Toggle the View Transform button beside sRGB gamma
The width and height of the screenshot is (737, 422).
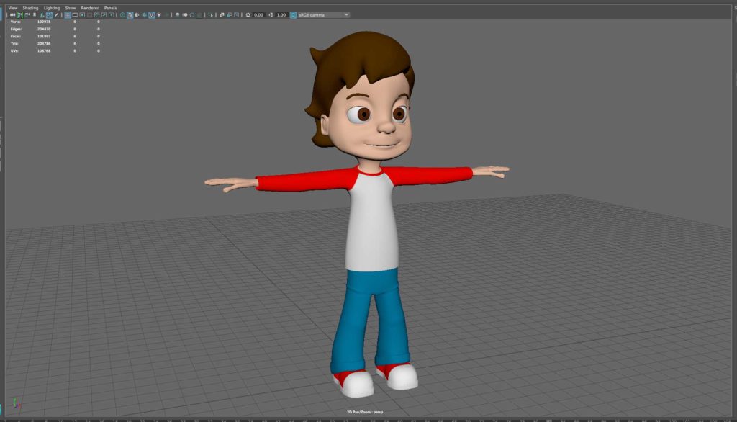click(x=293, y=14)
